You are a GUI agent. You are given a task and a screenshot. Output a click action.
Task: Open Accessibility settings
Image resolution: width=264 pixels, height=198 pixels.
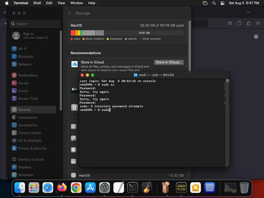24,125
